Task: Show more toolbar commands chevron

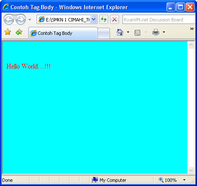Action: pyautogui.click(x=192, y=29)
